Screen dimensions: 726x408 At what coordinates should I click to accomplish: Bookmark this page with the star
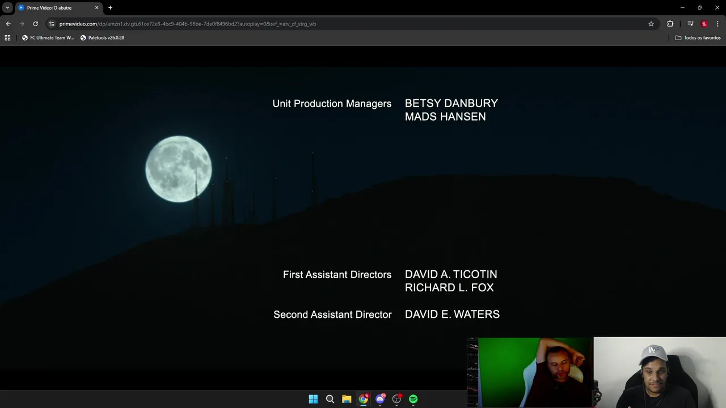[651, 24]
